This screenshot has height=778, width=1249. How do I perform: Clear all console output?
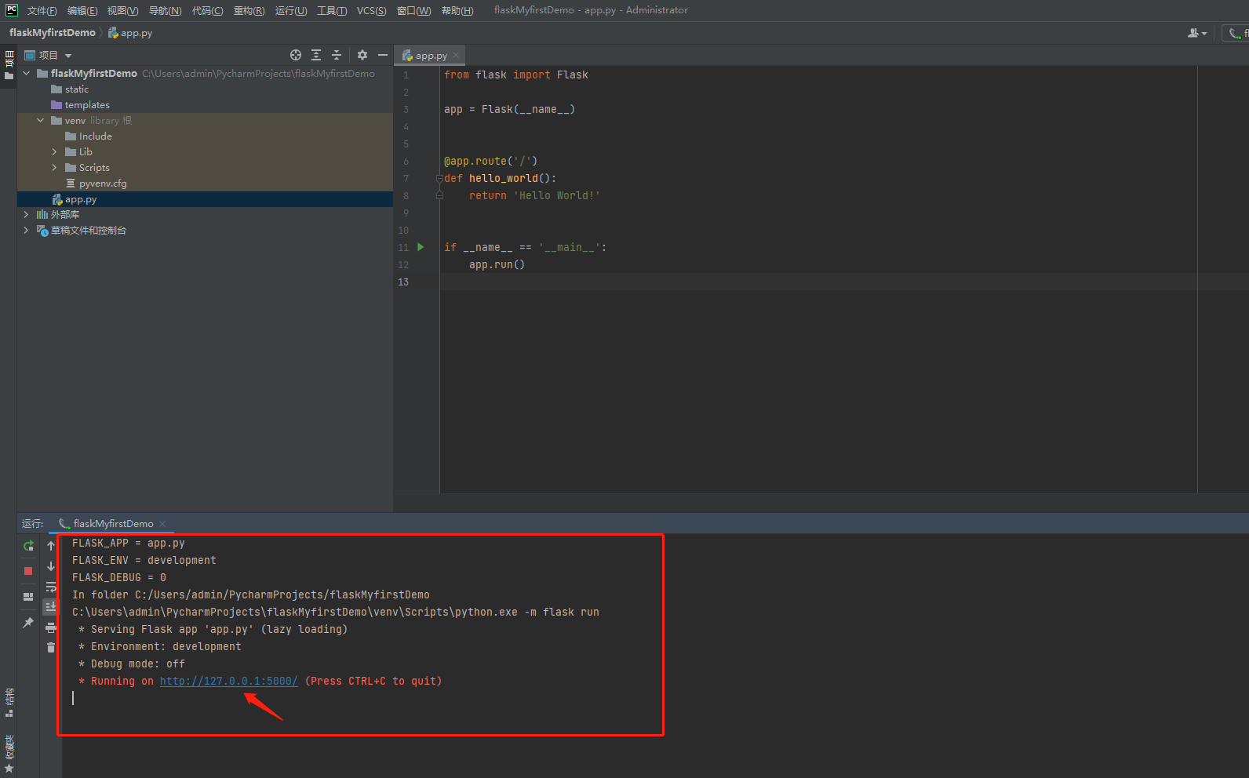click(x=51, y=648)
